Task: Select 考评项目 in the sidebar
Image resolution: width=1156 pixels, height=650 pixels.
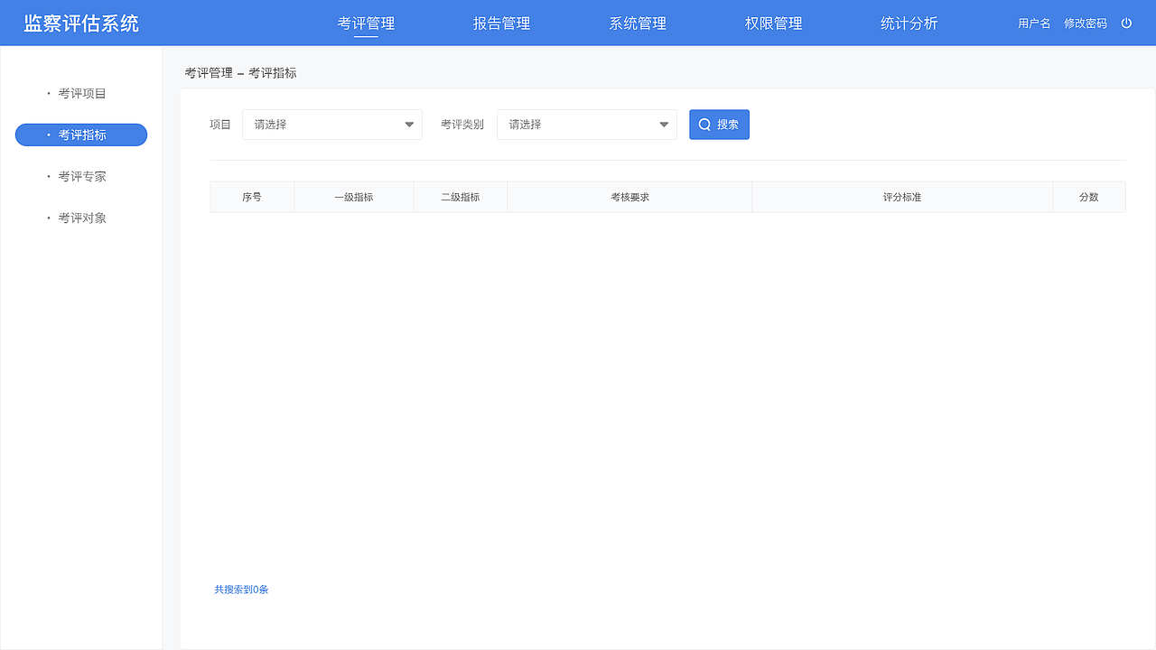Action: coord(80,93)
